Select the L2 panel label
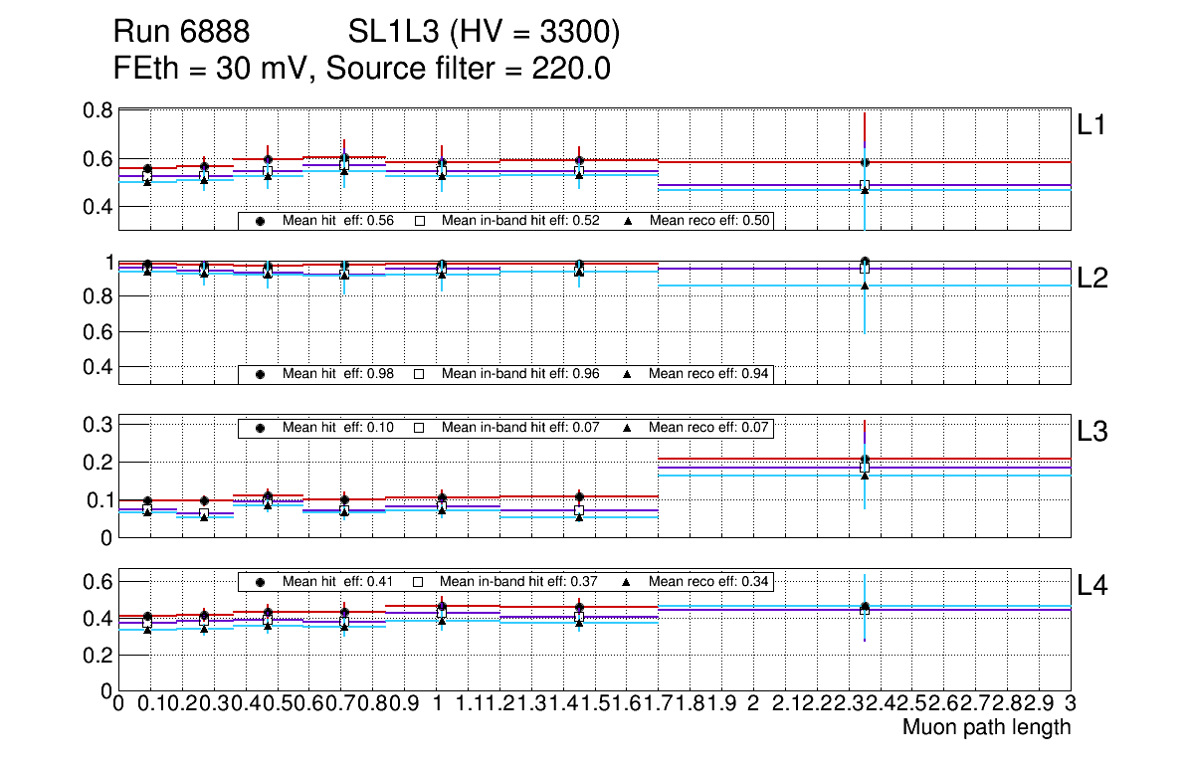 pyautogui.click(x=1092, y=279)
